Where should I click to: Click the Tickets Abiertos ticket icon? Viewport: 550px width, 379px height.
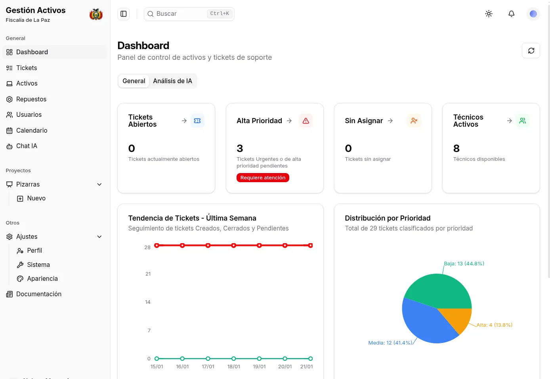tap(197, 121)
